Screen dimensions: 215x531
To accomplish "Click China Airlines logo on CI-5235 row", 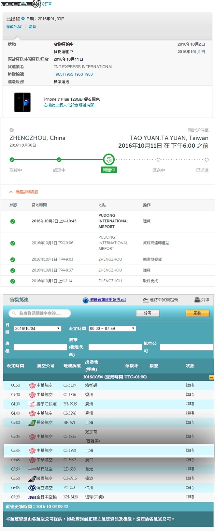I will pos(32,437).
